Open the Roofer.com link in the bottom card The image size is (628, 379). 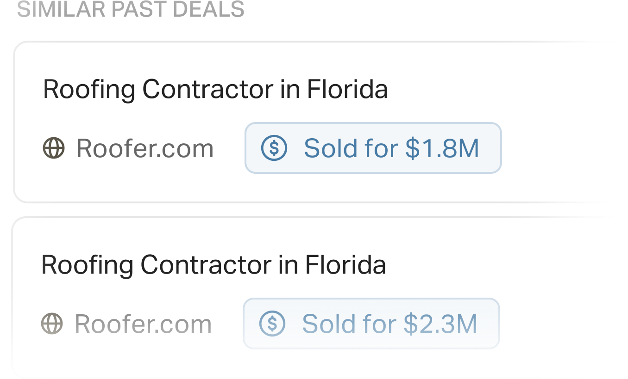click(x=143, y=324)
